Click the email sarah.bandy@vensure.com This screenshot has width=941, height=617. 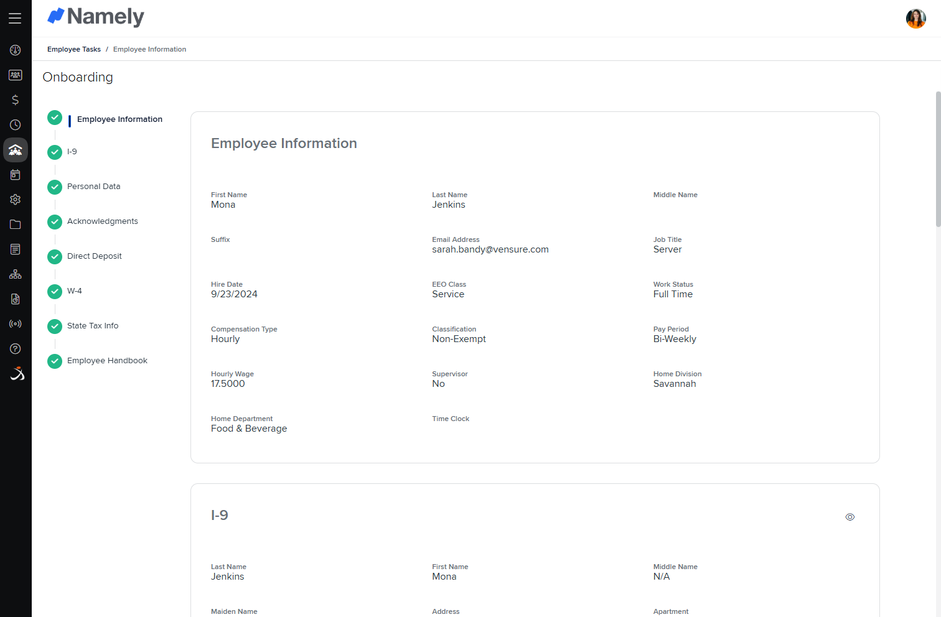490,249
